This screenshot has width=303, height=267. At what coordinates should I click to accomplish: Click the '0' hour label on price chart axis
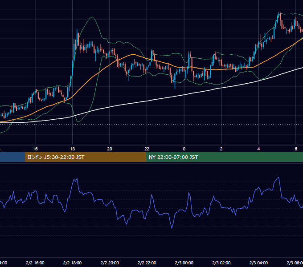click(x=184, y=149)
